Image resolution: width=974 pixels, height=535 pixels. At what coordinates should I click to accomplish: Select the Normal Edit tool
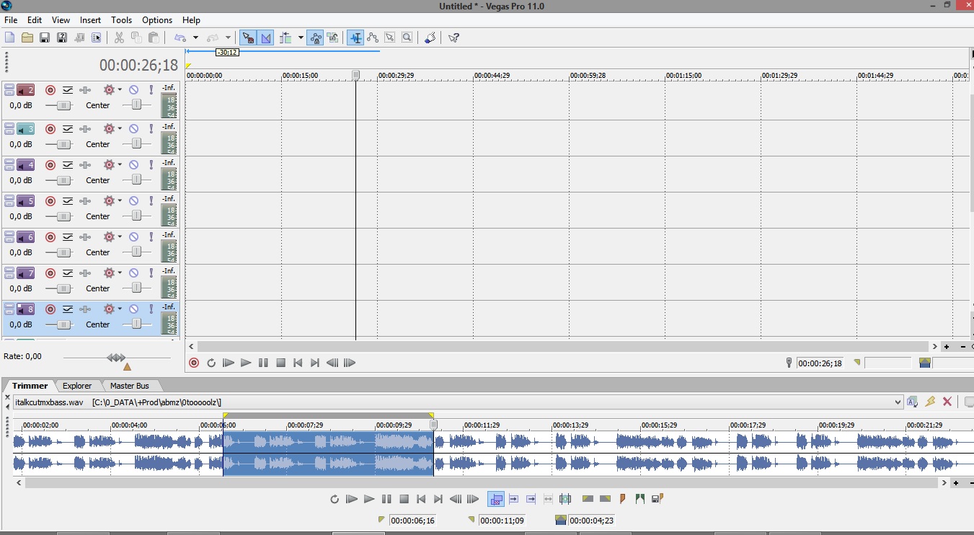point(355,37)
